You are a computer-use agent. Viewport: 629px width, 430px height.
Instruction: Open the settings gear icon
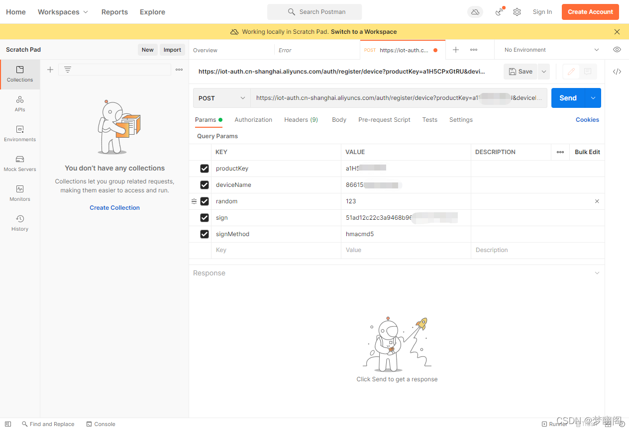click(x=517, y=12)
